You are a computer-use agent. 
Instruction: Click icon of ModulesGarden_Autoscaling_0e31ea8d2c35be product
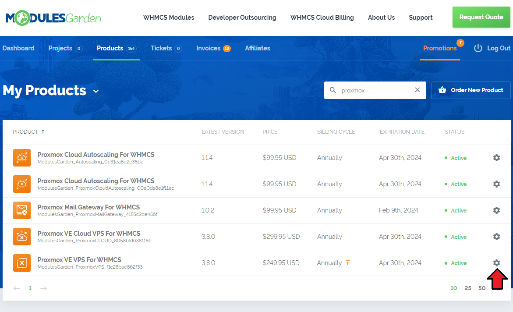click(x=22, y=158)
